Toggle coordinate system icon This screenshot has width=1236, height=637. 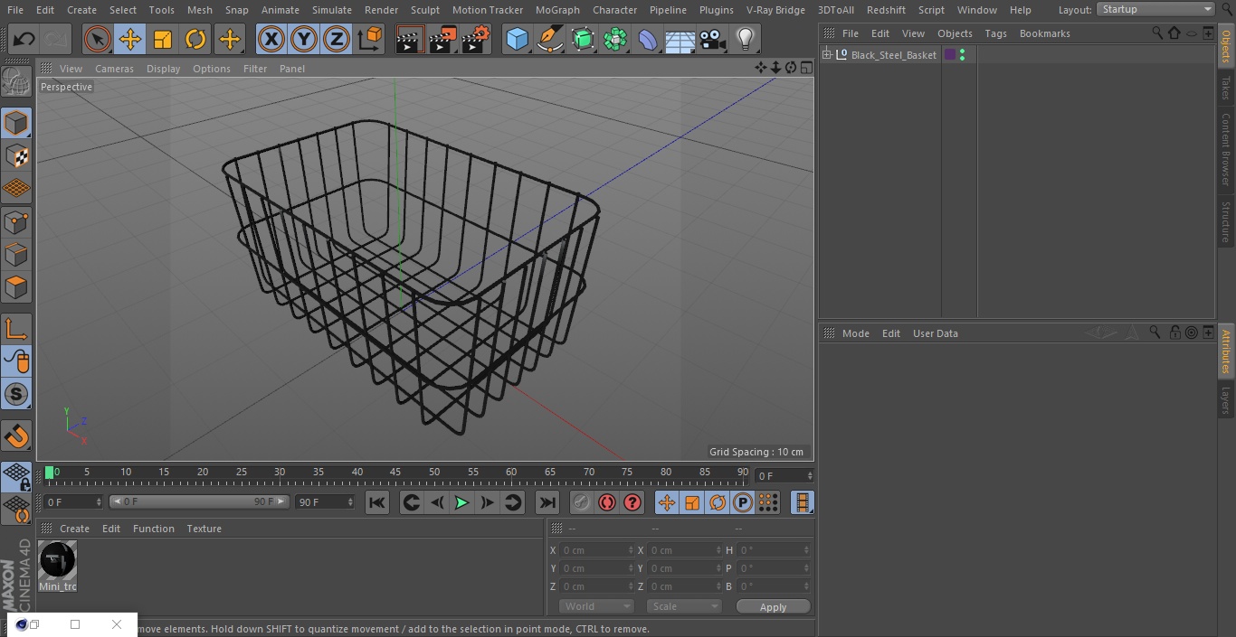point(370,39)
